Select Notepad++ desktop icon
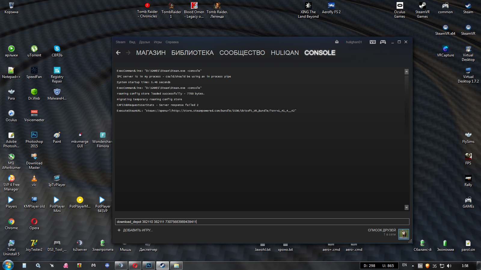 coord(11,73)
